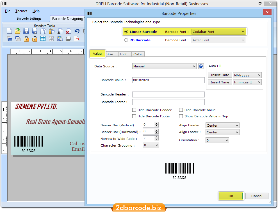
Task: Save using the single floppy disk icon
Action: (26, 31)
